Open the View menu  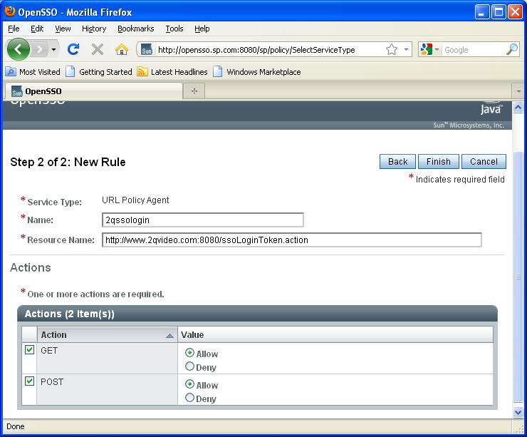[x=63, y=29]
